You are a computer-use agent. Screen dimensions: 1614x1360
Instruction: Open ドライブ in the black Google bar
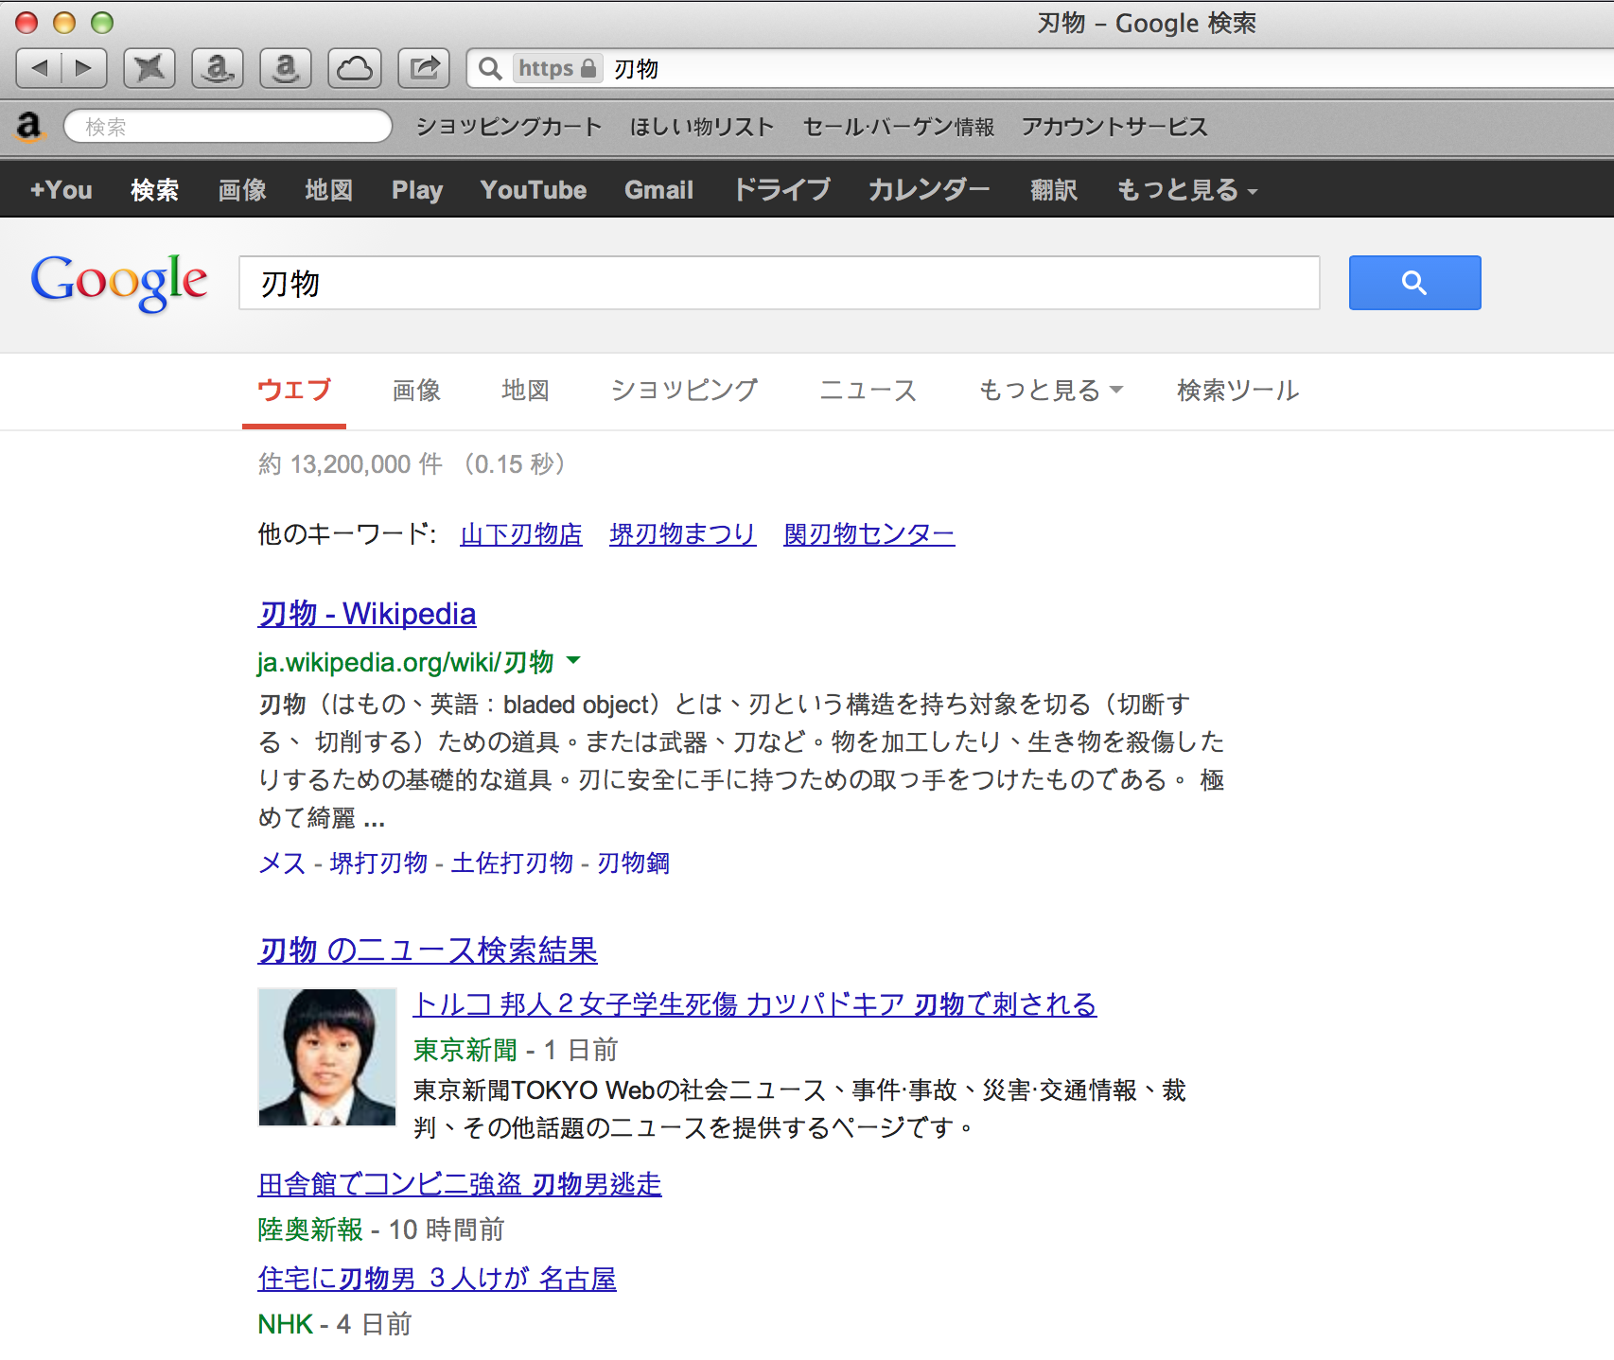pyautogui.click(x=781, y=190)
